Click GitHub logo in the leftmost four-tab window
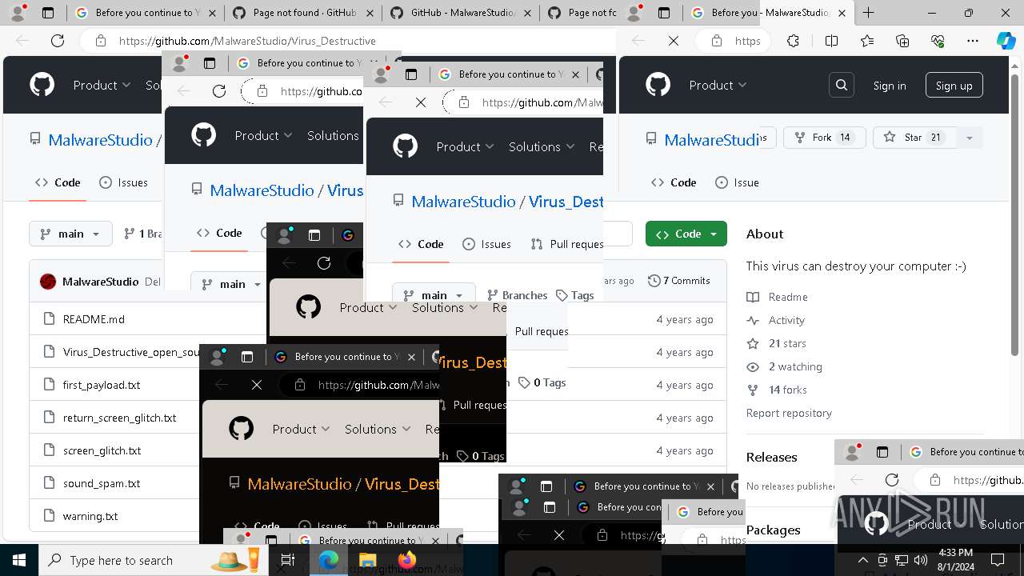 coord(42,85)
